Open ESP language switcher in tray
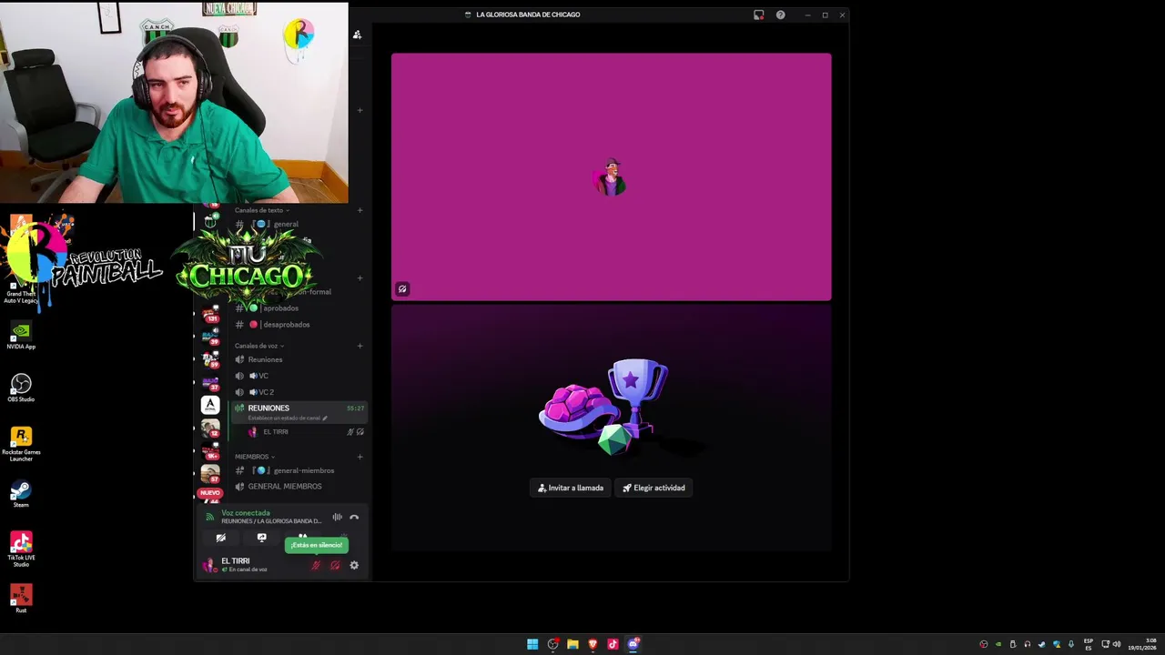 tap(1089, 644)
